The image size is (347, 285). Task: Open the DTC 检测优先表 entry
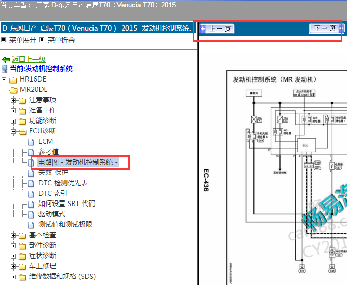(x=63, y=183)
